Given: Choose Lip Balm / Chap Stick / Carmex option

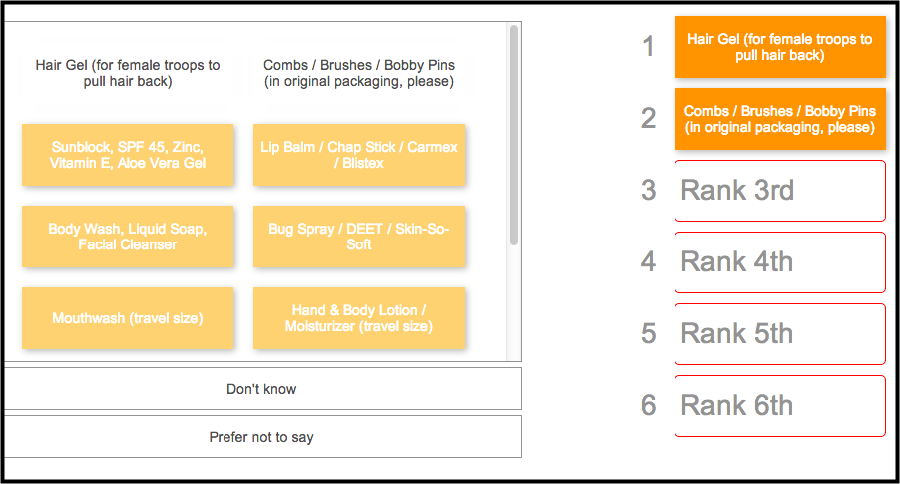Looking at the screenshot, I should (359, 155).
